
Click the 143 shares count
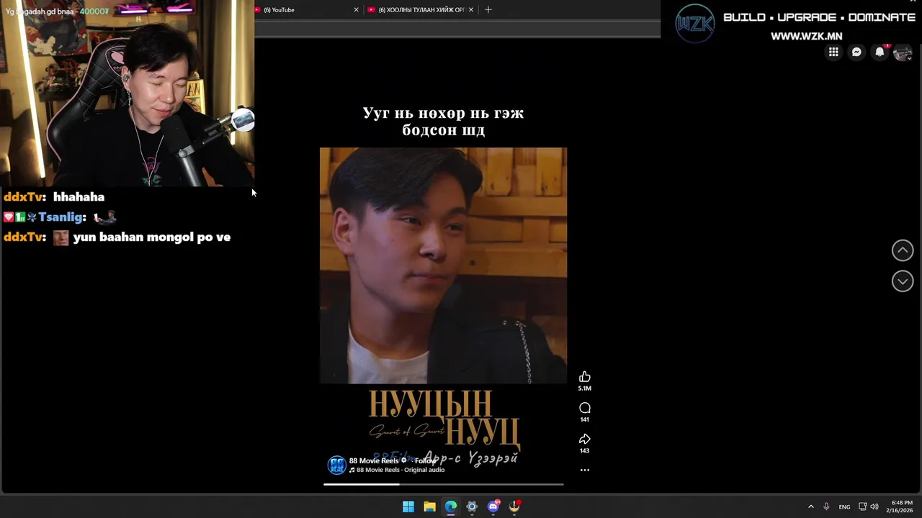(x=585, y=450)
